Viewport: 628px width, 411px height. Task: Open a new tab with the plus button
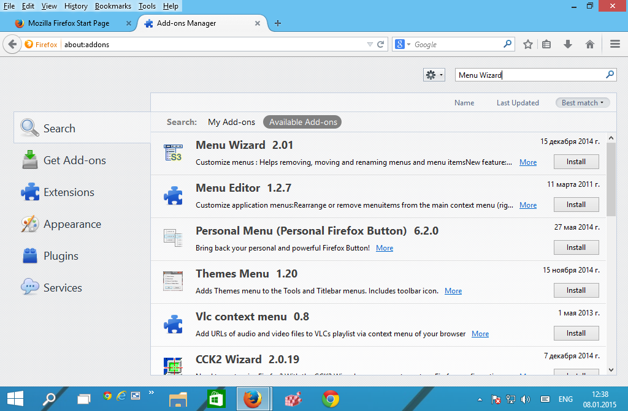click(x=278, y=23)
